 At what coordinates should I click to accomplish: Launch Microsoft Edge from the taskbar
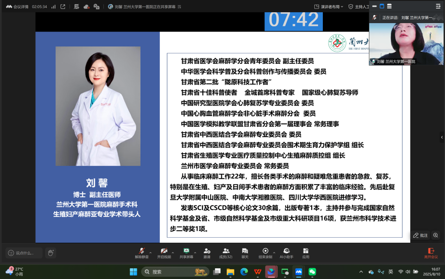[244, 271]
